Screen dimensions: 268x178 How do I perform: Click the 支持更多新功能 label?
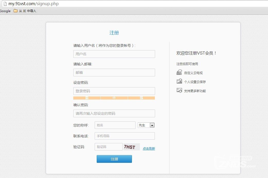[x=195, y=91]
